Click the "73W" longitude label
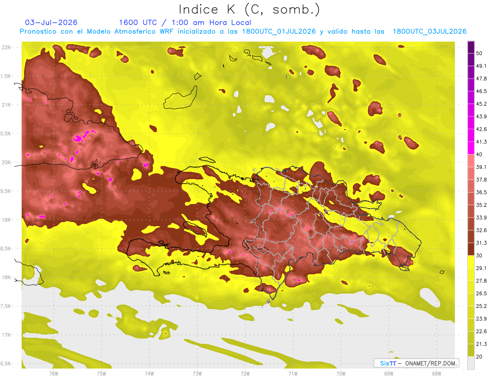The image size is (490, 379). pos(197,374)
